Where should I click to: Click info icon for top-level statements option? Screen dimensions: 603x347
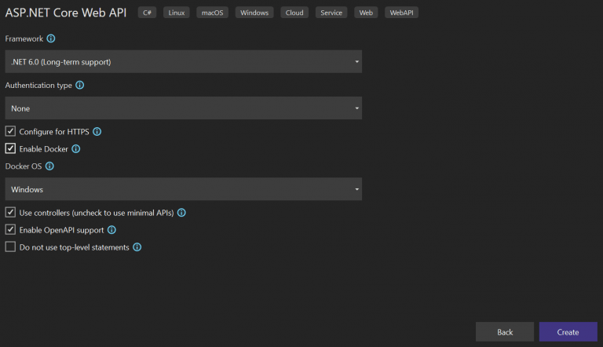[137, 247]
